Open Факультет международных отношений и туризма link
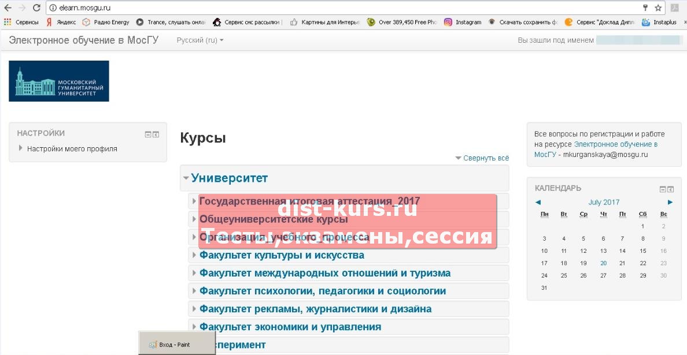The height and width of the screenshot is (355, 687). pos(325,273)
